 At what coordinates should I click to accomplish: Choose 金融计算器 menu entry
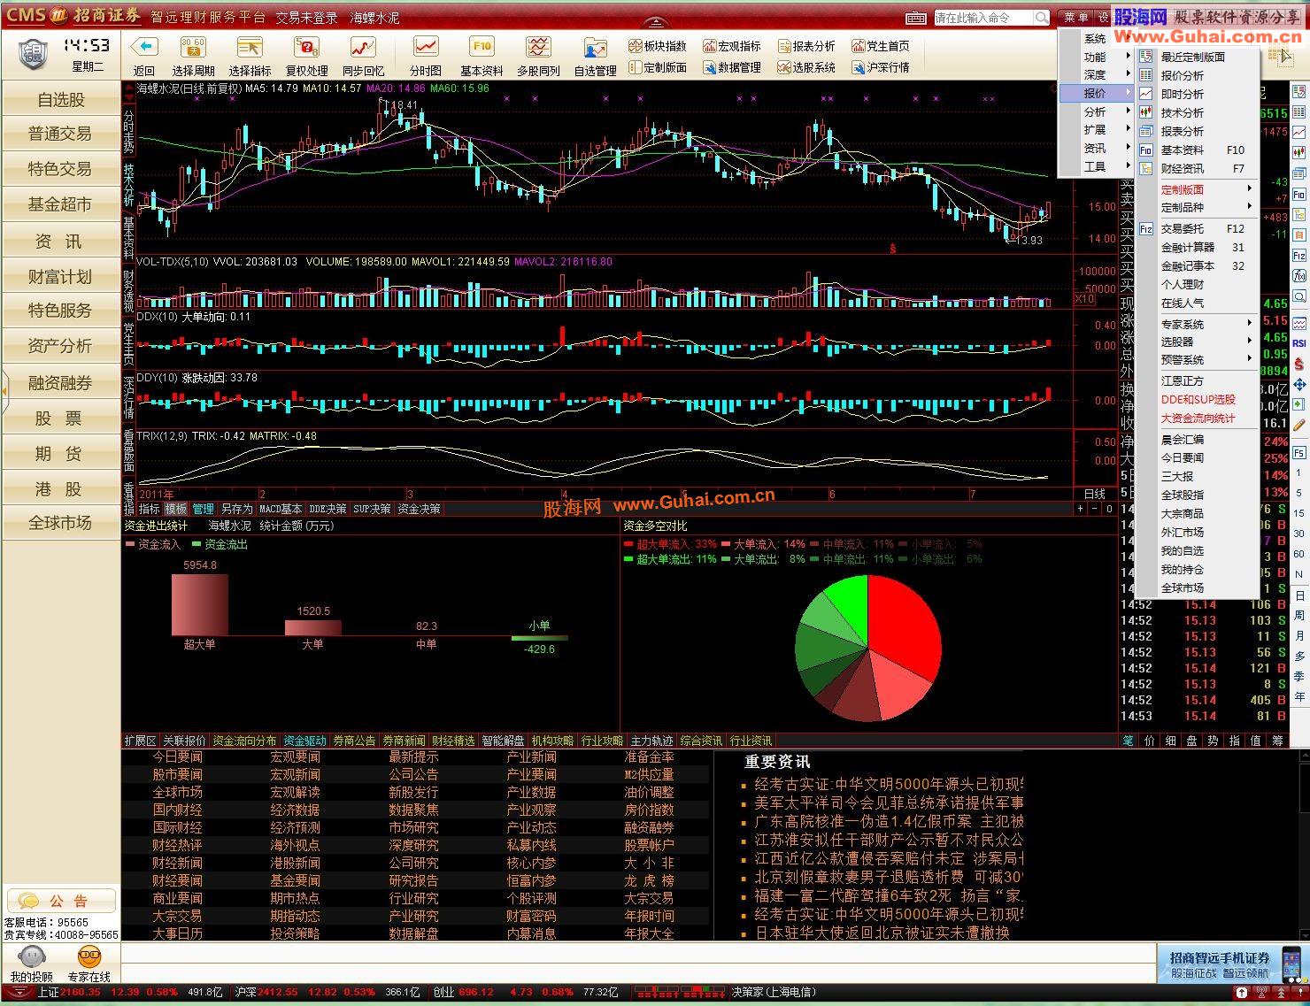tap(1198, 248)
